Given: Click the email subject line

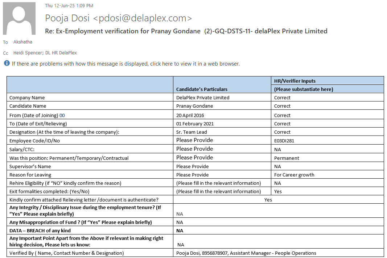Looking at the screenshot, I should 186,31.
